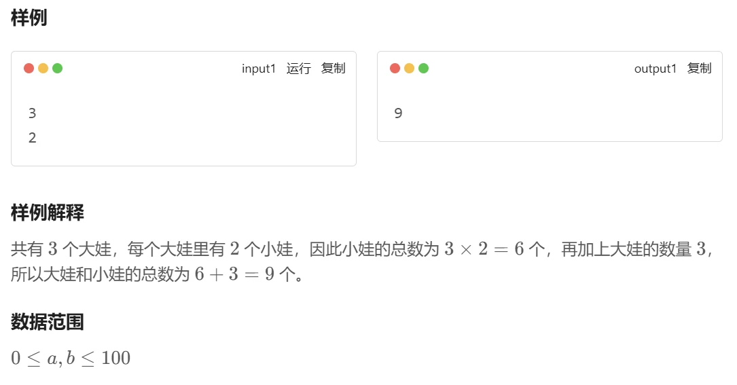
Task: Click the green dot on input1 card
Action: coord(57,68)
